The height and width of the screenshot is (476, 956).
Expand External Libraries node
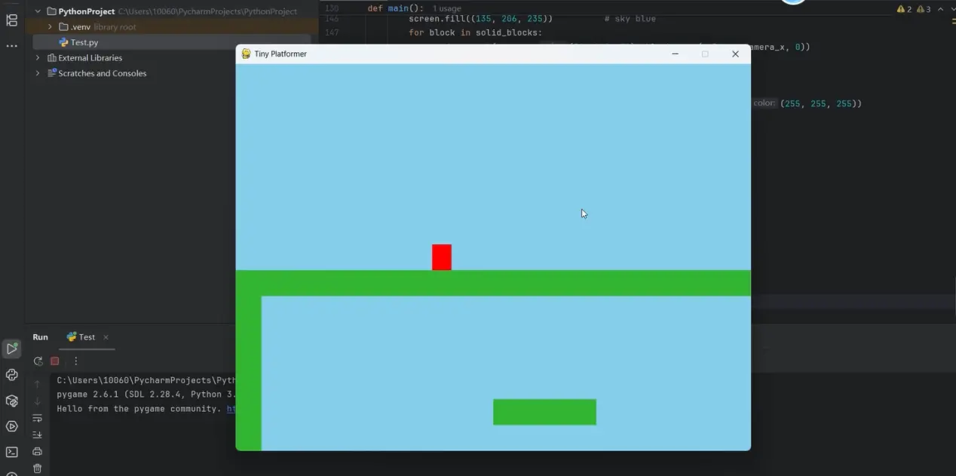pos(38,58)
